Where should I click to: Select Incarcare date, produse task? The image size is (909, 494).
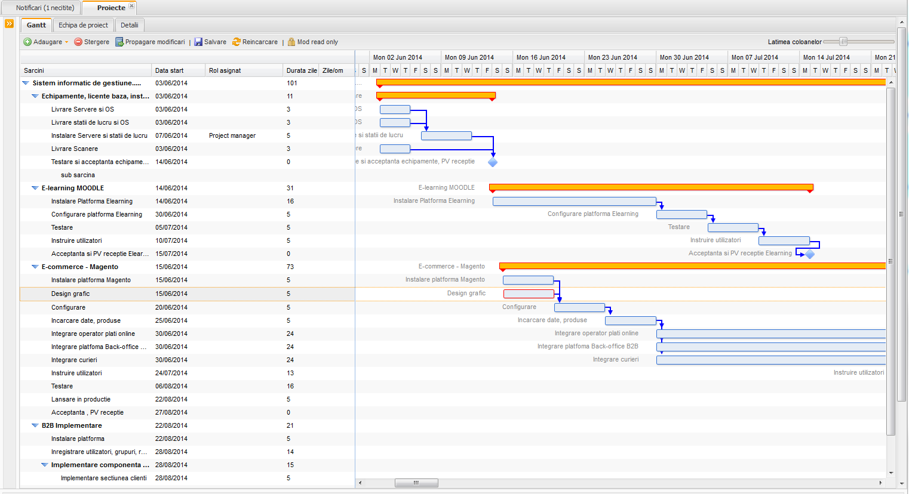(x=188, y=320)
